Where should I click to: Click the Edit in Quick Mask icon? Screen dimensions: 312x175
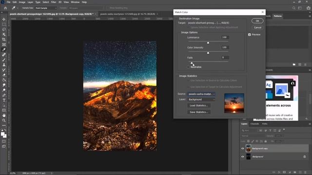pyautogui.click(x=4, y=141)
